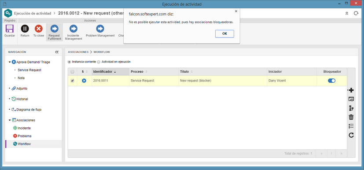Select Actividad en ejecución radio button
This screenshot has width=364, height=170.
(99, 62)
